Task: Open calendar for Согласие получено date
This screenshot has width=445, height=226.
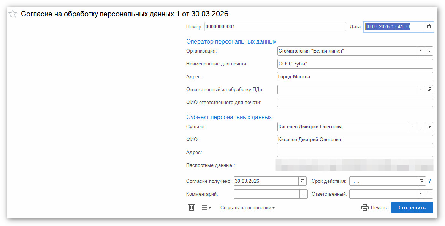Action: point(302,181)
